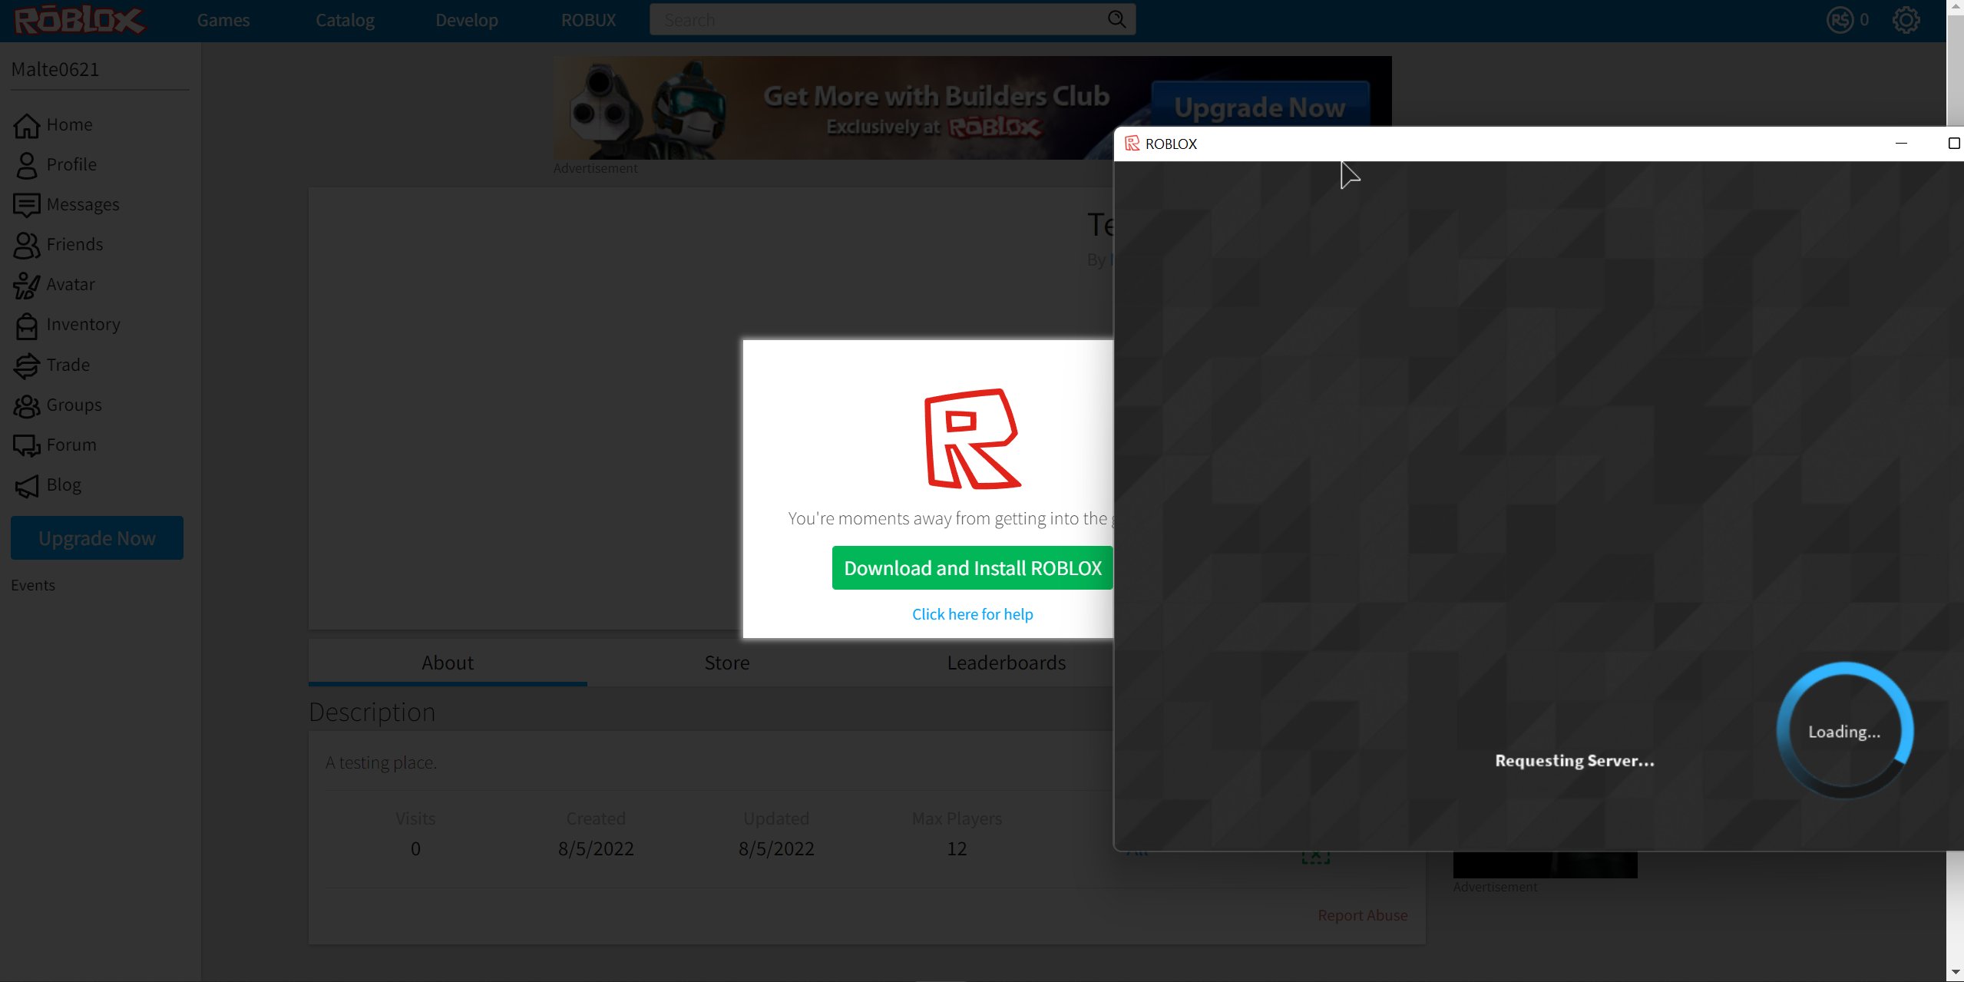Screen dimensions: 1964x982
Task: Click the Inventory backpack icon
Action: (27, 326)
